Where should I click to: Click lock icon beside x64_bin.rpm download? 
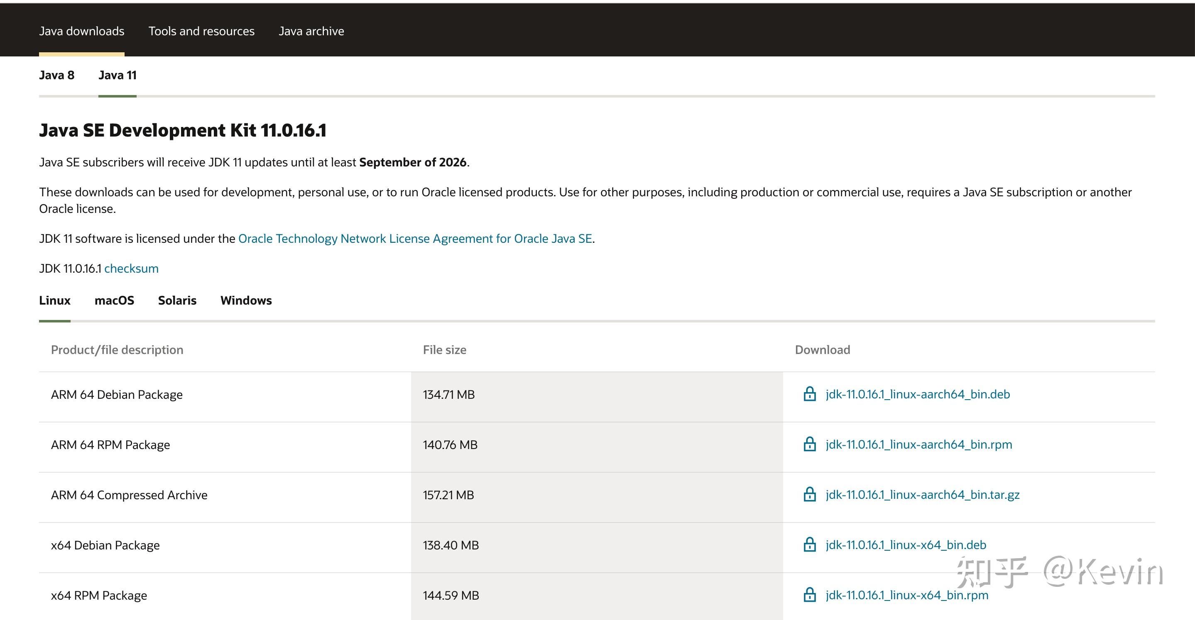coord(810,595)
